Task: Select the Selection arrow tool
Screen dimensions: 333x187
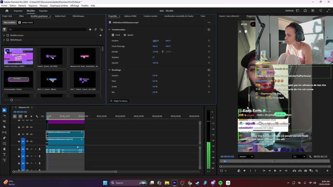Action: pyautogui.click(x=4, y=110)
